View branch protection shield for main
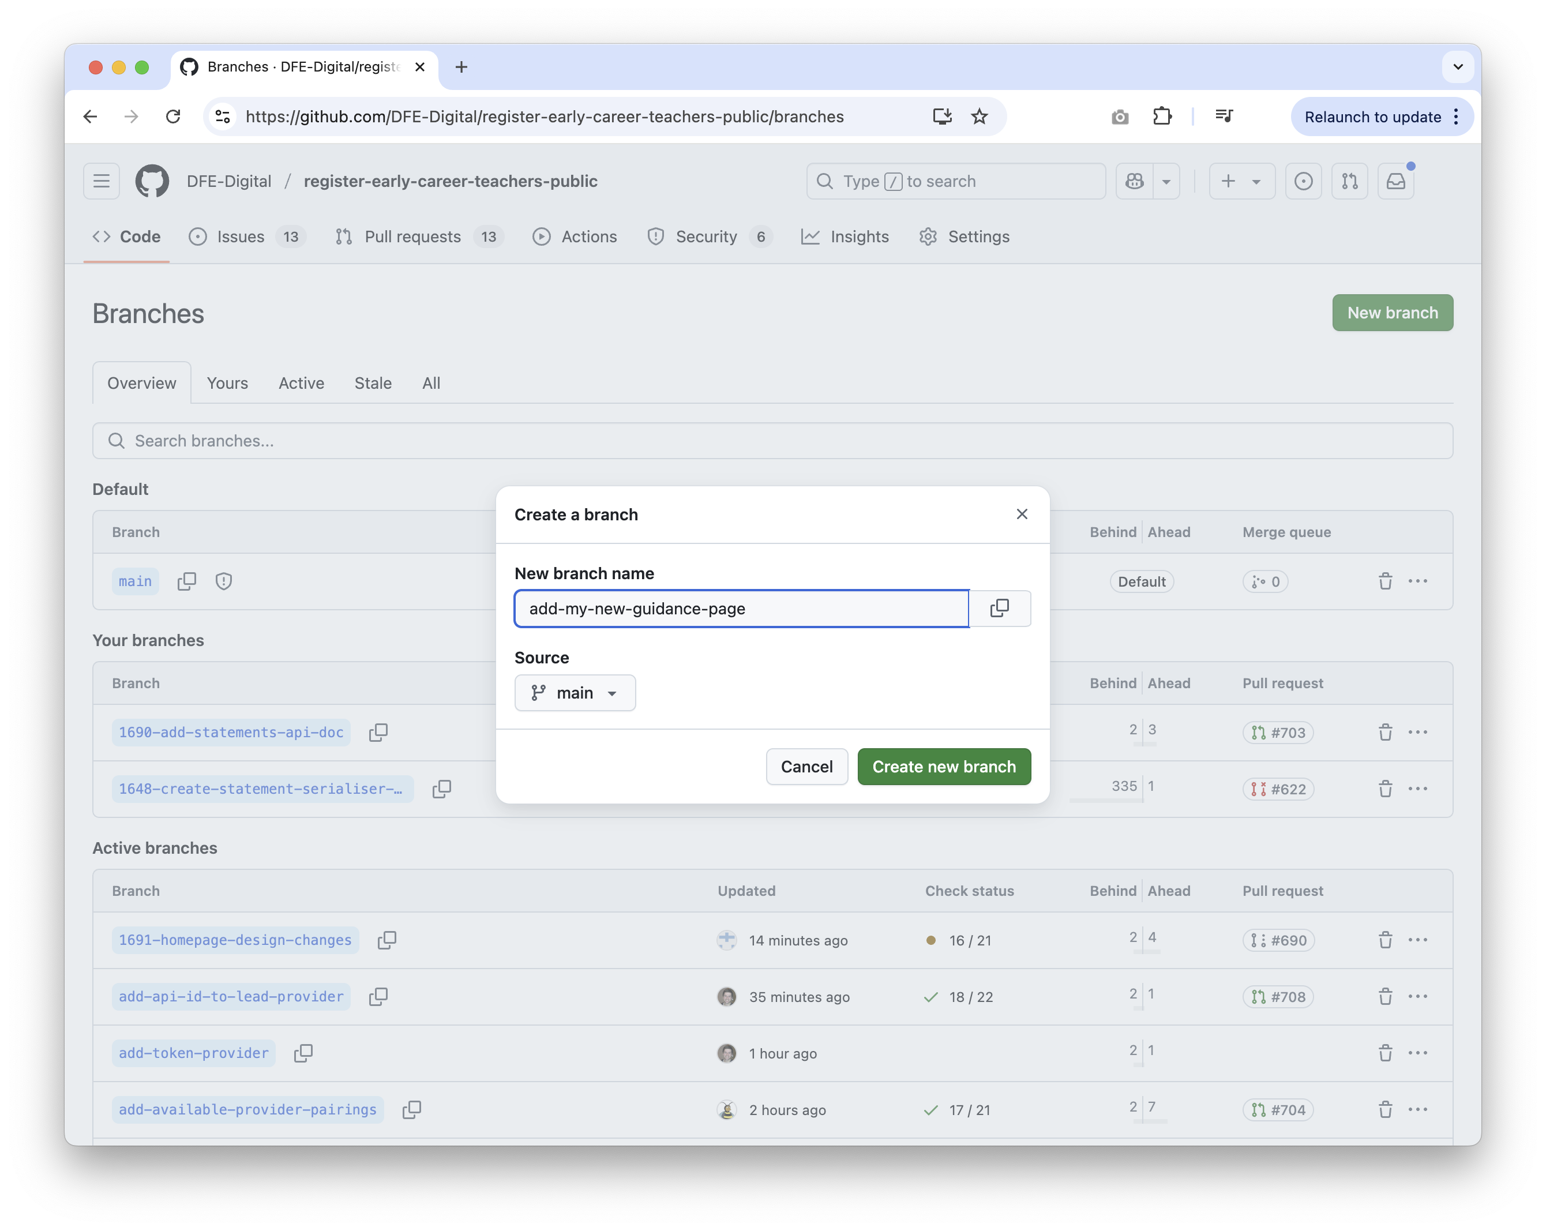The image size is (1546, 1231). [224, 581]
